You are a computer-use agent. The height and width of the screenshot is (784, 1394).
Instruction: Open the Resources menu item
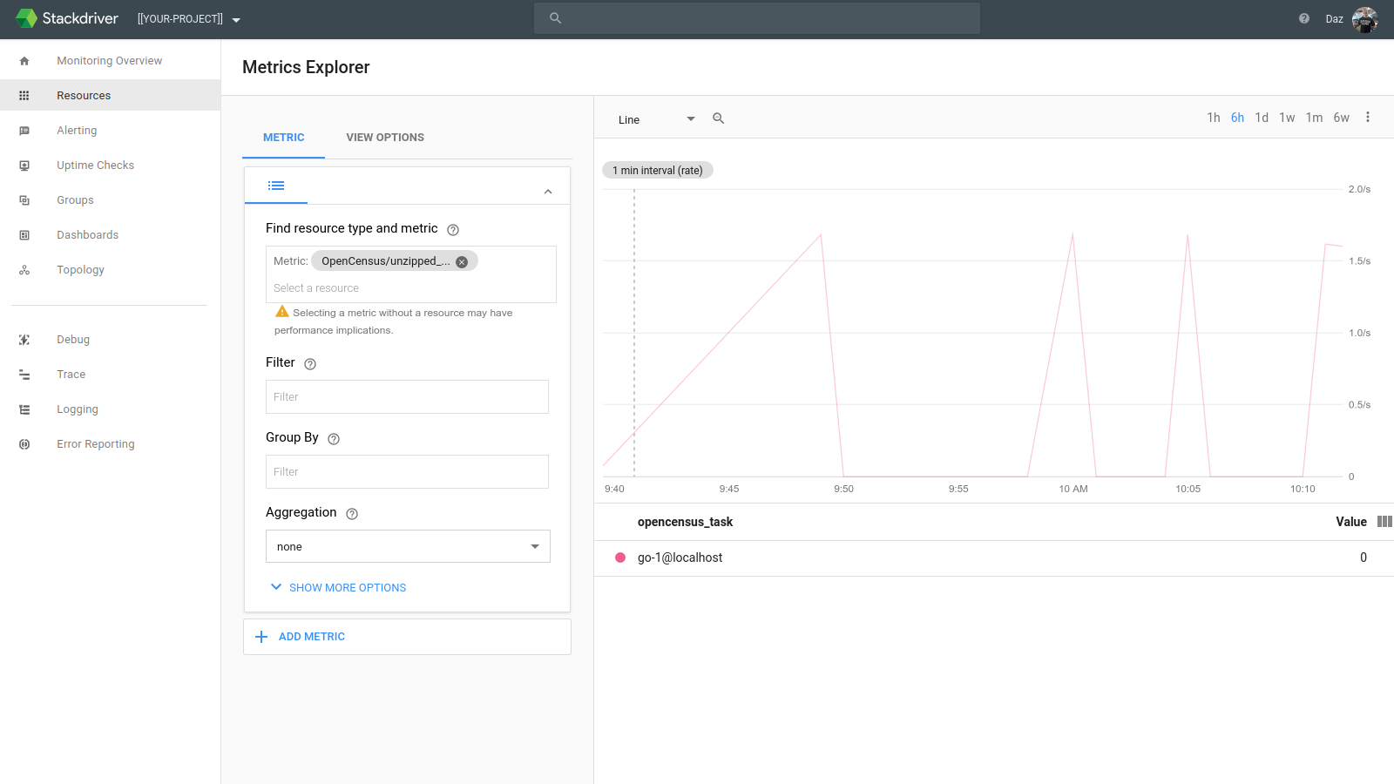(x=110, y=96)
